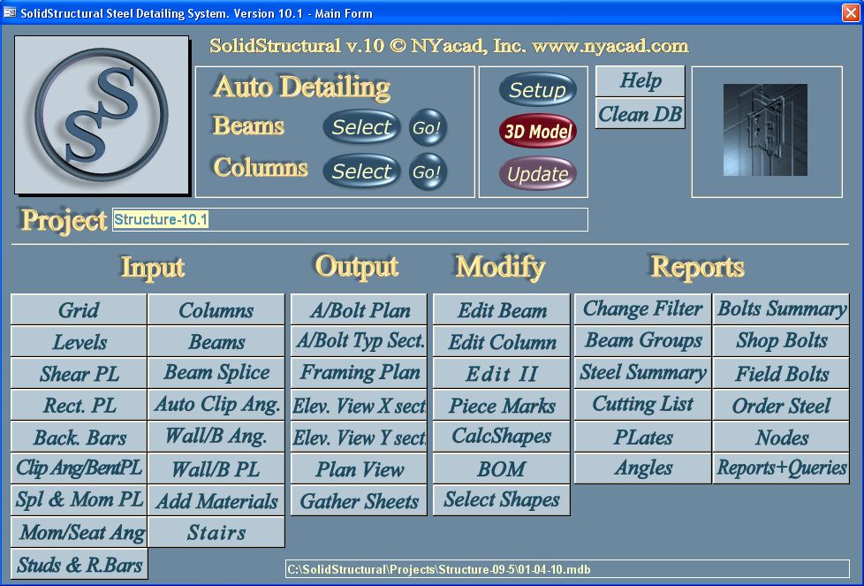The width and height of the screenshot is (864, 586).
Task: Open the Grid input form
Action: 79,310
